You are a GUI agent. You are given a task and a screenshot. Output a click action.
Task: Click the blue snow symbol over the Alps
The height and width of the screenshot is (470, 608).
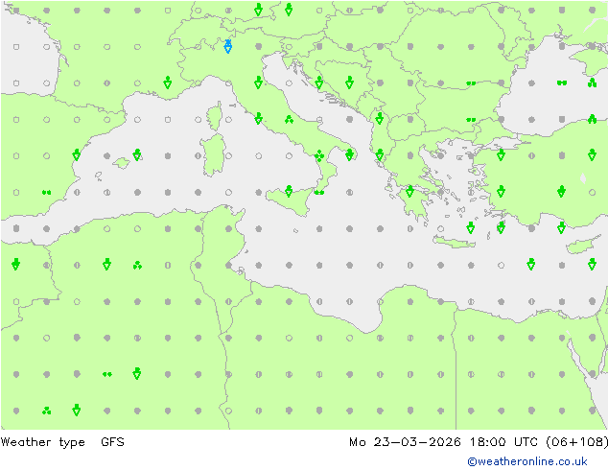coord(228,47)
